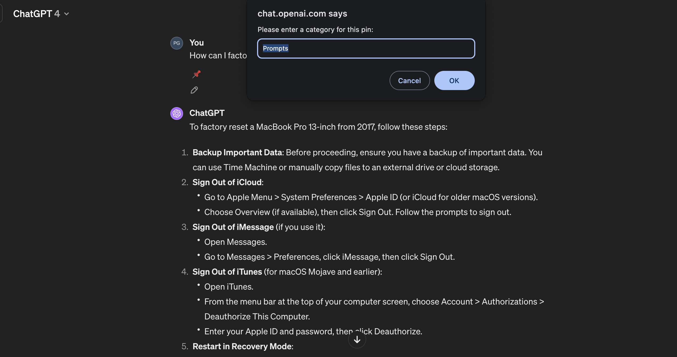Click the "Sign Out of iCloud" heading
This screenshot has height=357, width=677.
point(227,182)
